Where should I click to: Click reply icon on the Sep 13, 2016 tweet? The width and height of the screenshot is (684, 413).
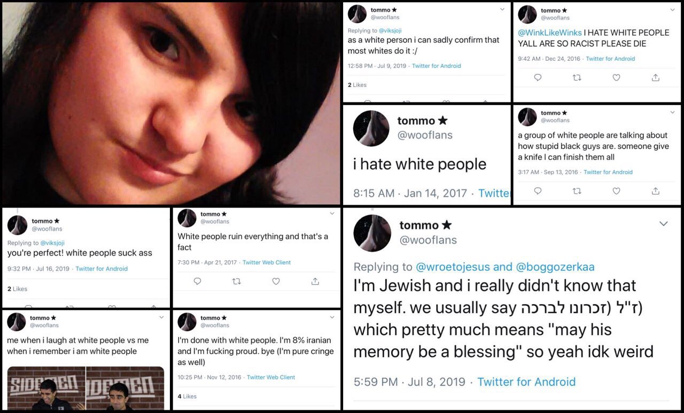[x=538, y=191]
